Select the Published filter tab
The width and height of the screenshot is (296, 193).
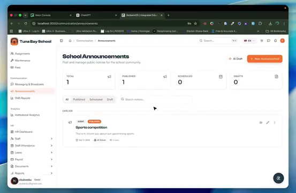(79, 99)
